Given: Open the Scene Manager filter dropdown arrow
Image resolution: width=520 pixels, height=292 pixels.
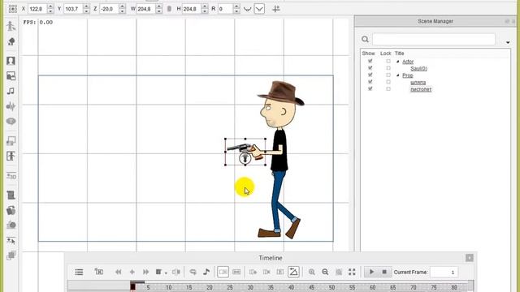Looking at the screenshot, I should click(x=508, y=42).
